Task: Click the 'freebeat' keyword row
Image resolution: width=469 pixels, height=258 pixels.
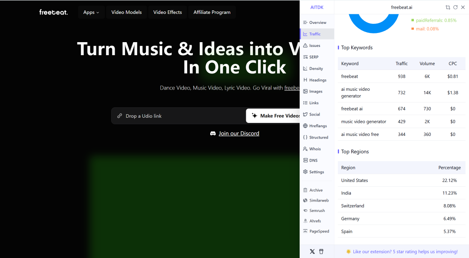Action: click(x=401, y=76)
